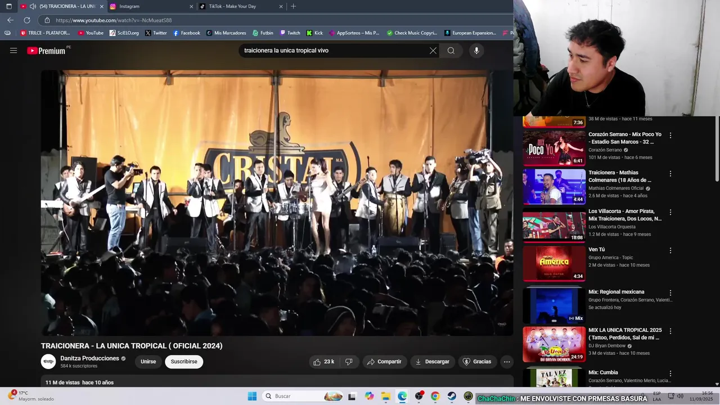Dislike the video with thumbs down
Screen dimensions: 720x405
click(349, 362)
